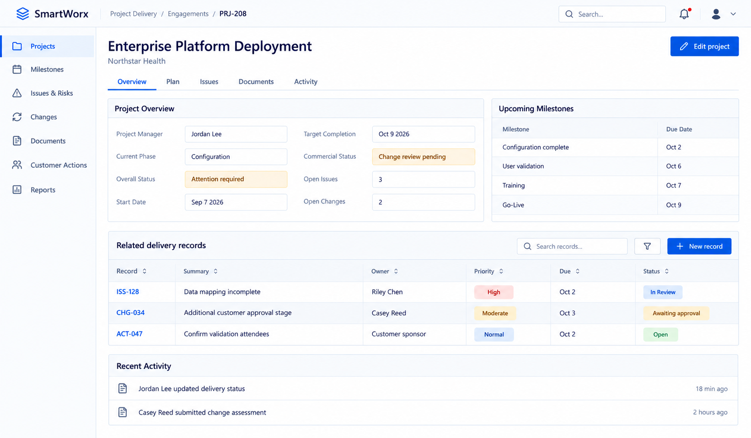Go to Engagements breadcrumb
Screen dimensions: 751x438
188,14
